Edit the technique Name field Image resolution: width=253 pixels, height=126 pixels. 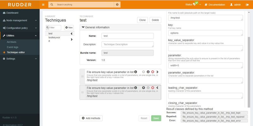coord(127,36)
